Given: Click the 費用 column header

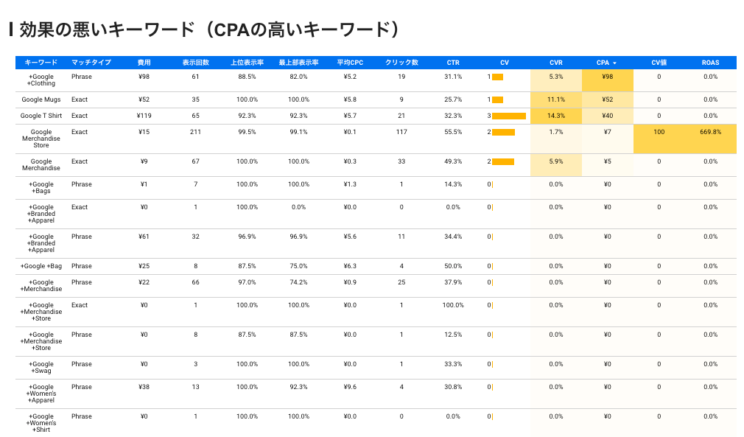Looking at the screenshot, I should 144,63.
